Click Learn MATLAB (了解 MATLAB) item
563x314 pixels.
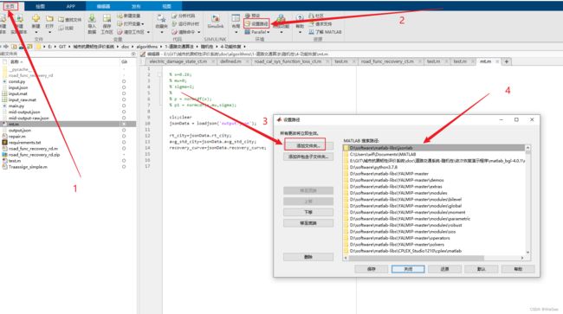tap(326, 32)
